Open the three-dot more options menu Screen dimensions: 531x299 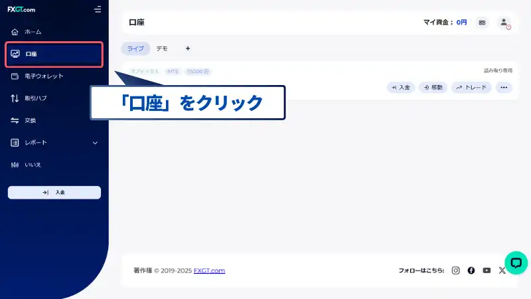click(x=504, y=88)
